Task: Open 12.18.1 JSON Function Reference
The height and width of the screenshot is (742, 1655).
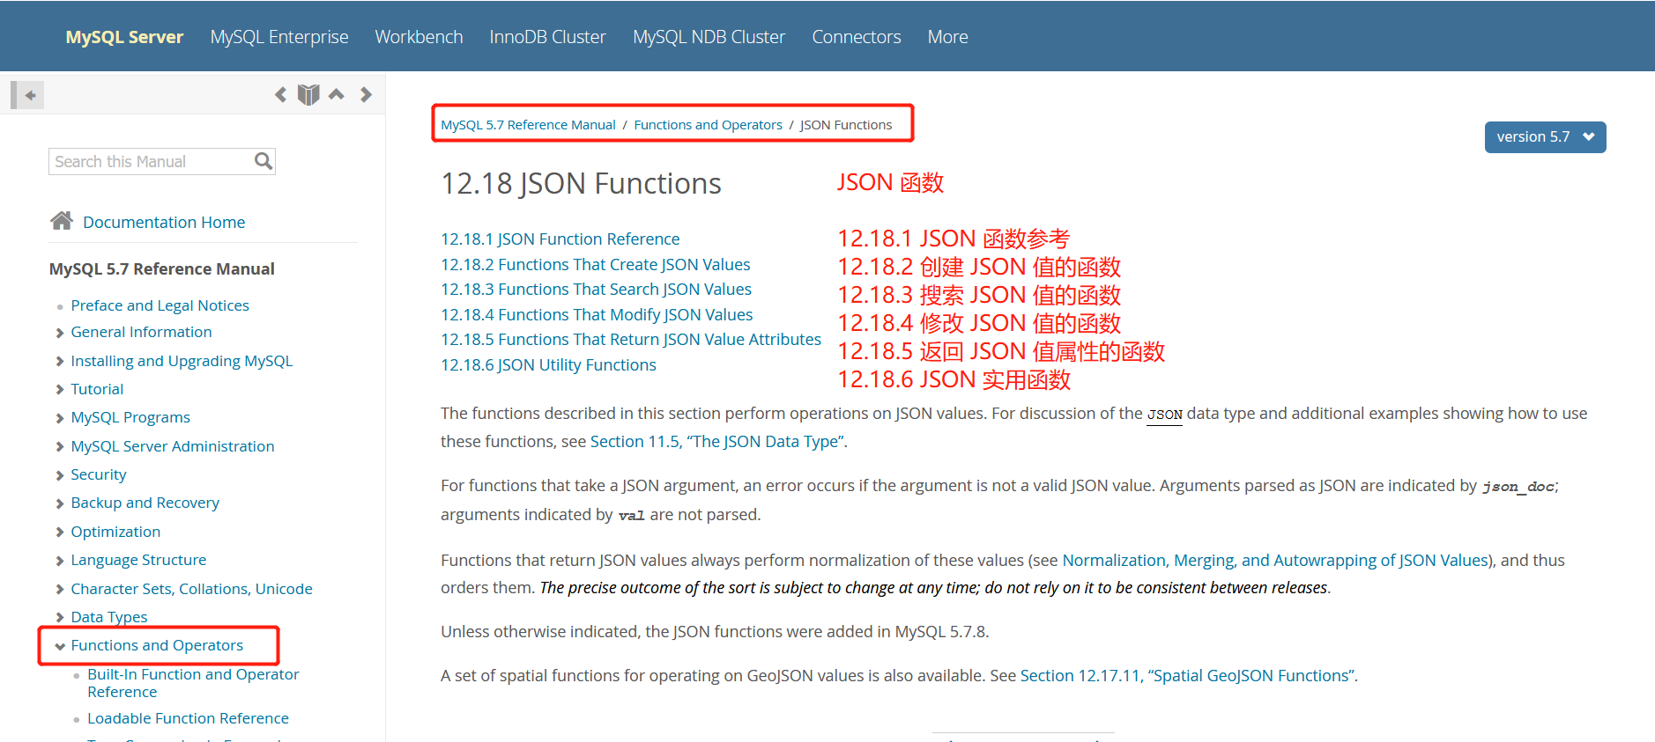Action: point(560,239)
